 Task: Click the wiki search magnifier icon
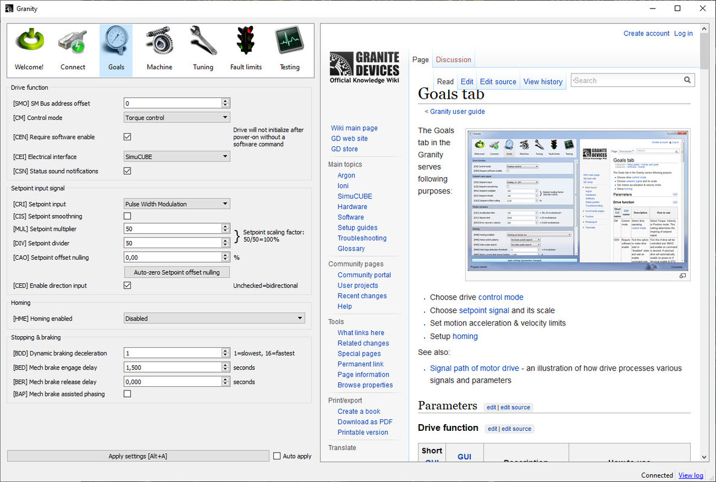click(x=686, y=80)
